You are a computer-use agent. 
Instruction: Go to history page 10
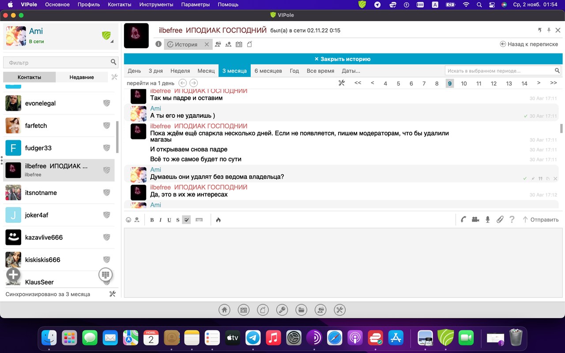click(464, 83)
